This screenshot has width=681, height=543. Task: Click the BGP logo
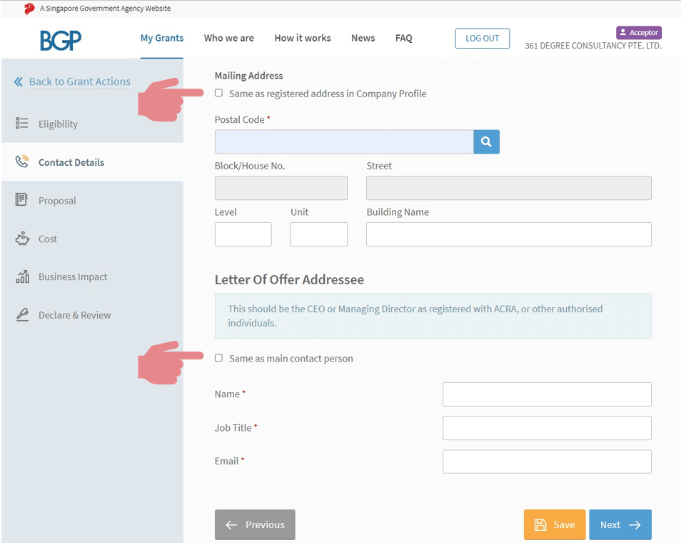point(61,40)
